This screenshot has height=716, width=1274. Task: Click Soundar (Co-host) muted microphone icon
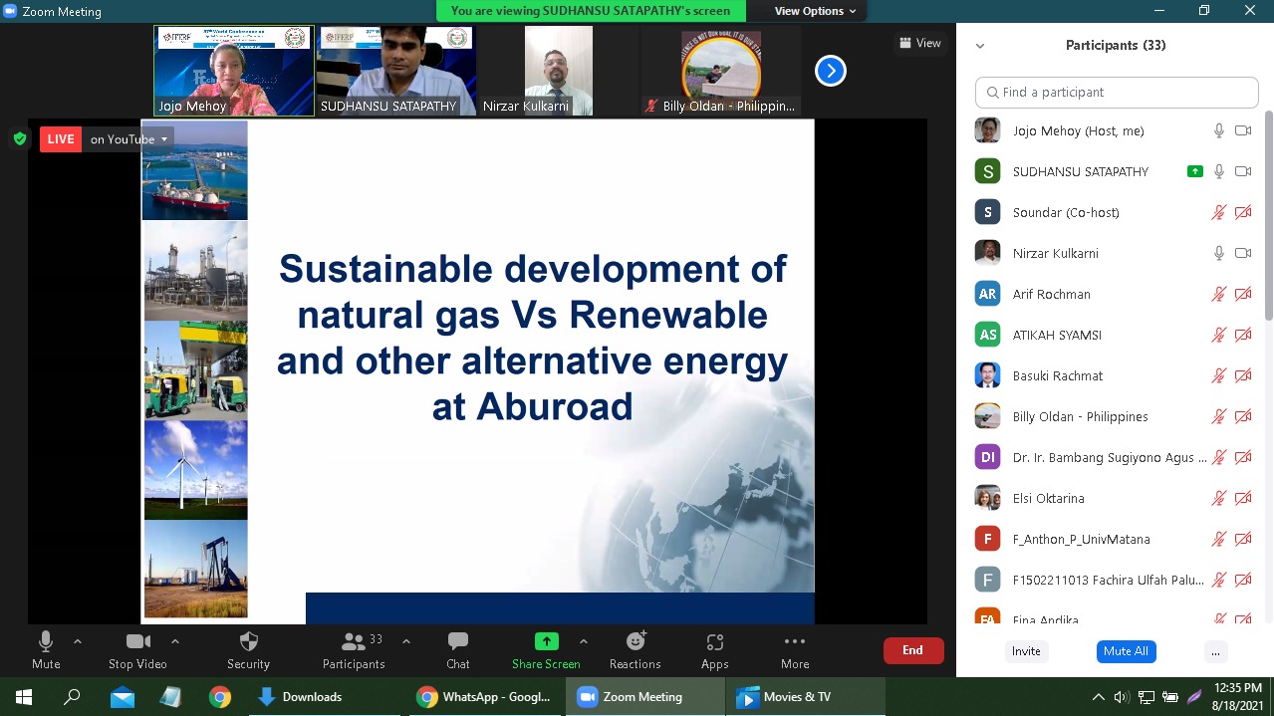point(1218,212)
